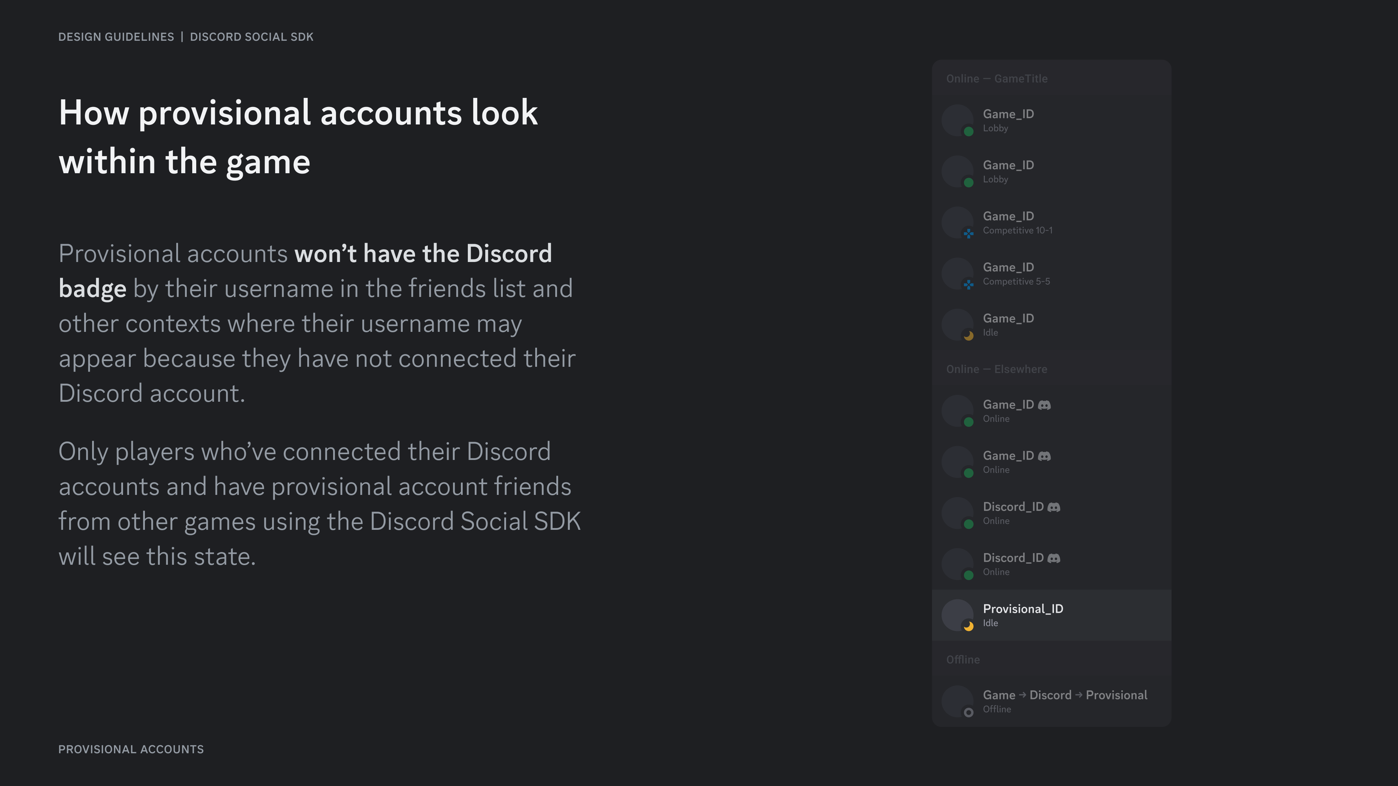
Task: Click the idle moon indicator on Game_ID Idle entry
Action: (x=968, y=336)
